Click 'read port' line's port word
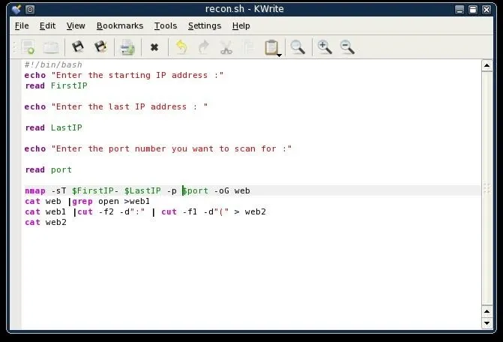 click(61, 169)
